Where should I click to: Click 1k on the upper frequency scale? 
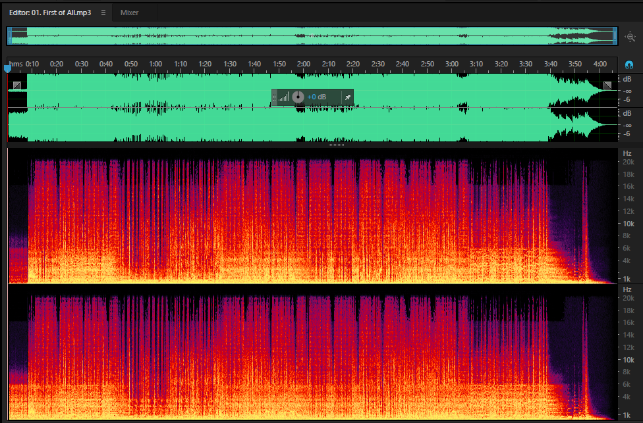pos(627,279)
